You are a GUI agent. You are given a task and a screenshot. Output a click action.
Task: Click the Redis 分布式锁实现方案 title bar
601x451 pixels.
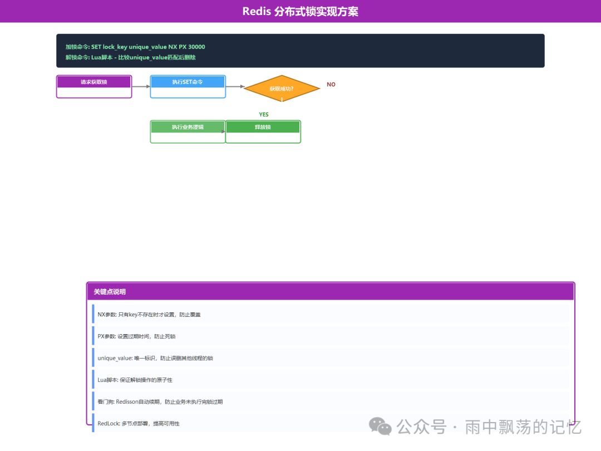(300, 11)
